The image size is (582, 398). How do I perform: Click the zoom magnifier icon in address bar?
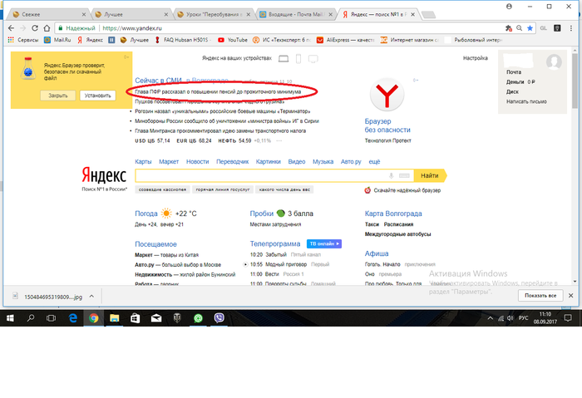tap(520, 28)
